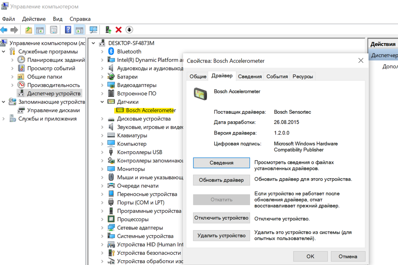The image size is (398, 265).
Task: Click the Forward arrow toolbar icon
Action: click(14, 30)
